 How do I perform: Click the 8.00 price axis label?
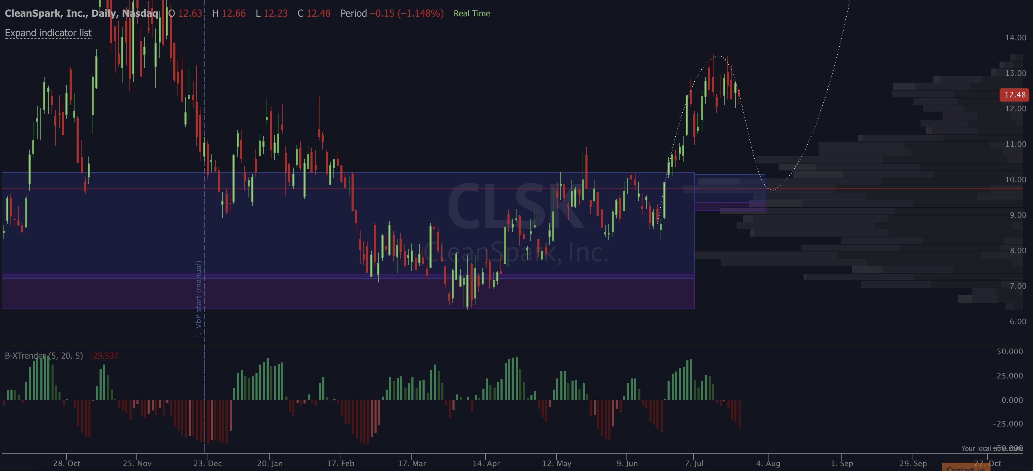click(1018, 250)
